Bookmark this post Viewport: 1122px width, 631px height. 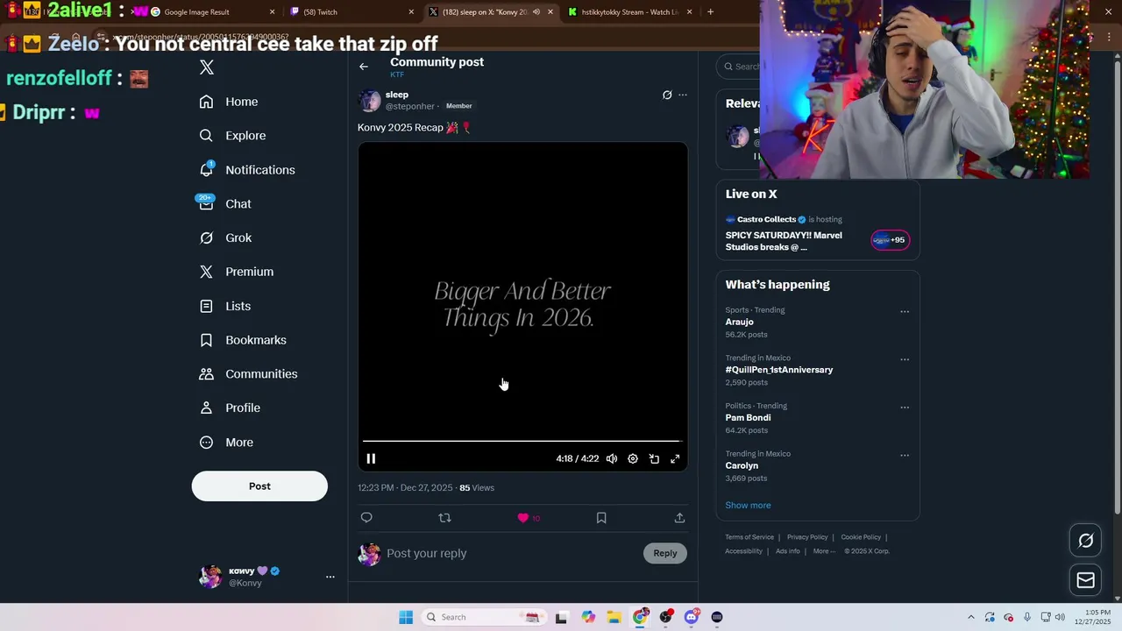[x=601, y=518]
